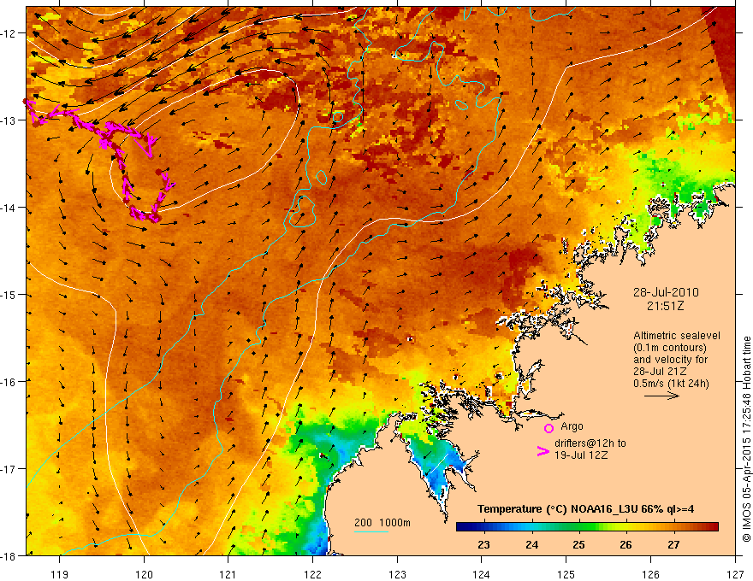This screenshot has width=753, height=581.
Task: Click the time text 21:51Z
Action: [665, 305]
